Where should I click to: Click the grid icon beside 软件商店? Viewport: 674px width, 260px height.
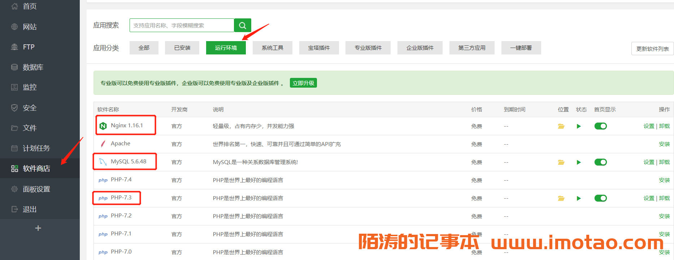click(14, 168)
